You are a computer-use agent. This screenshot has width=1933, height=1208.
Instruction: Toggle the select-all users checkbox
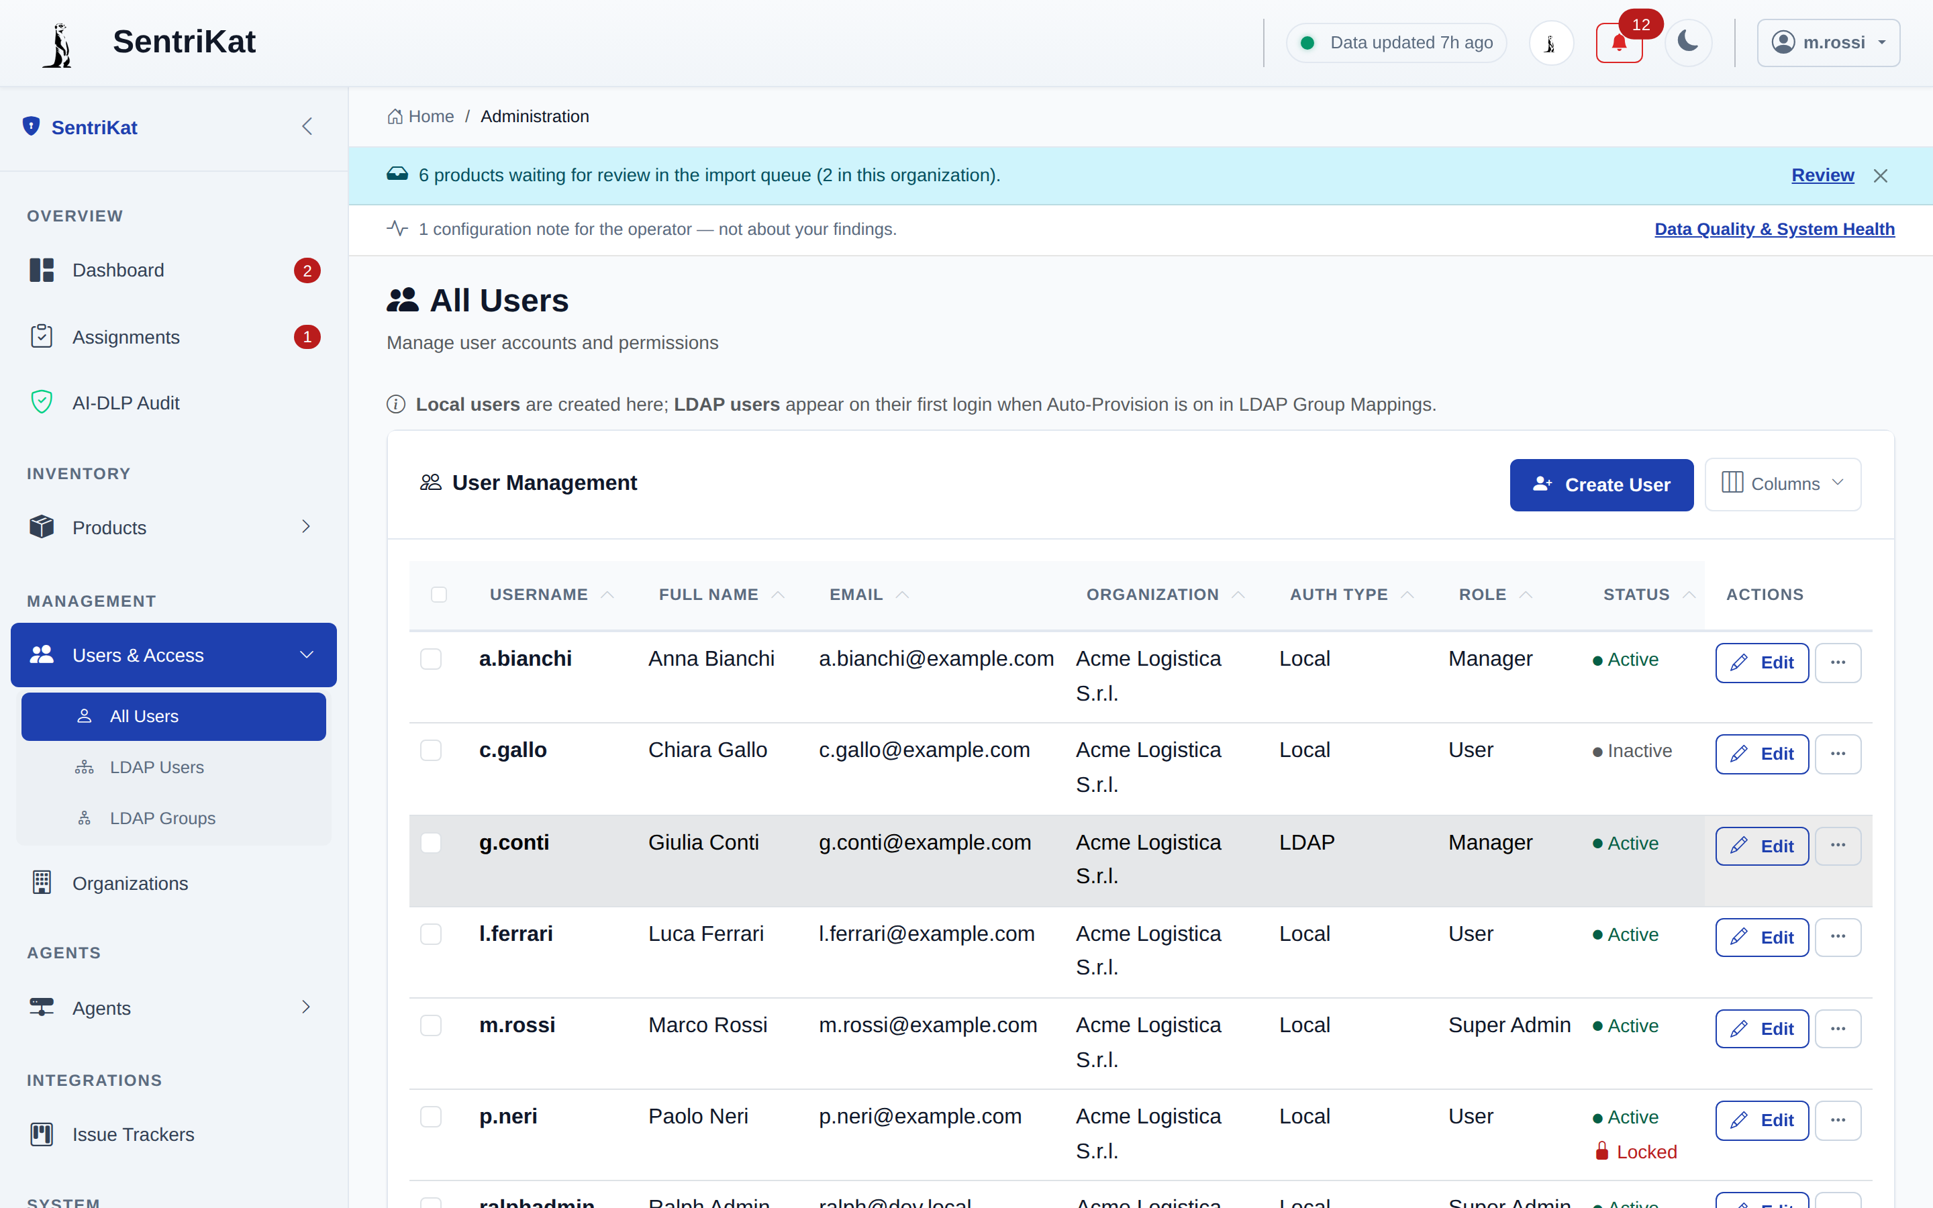438,595
